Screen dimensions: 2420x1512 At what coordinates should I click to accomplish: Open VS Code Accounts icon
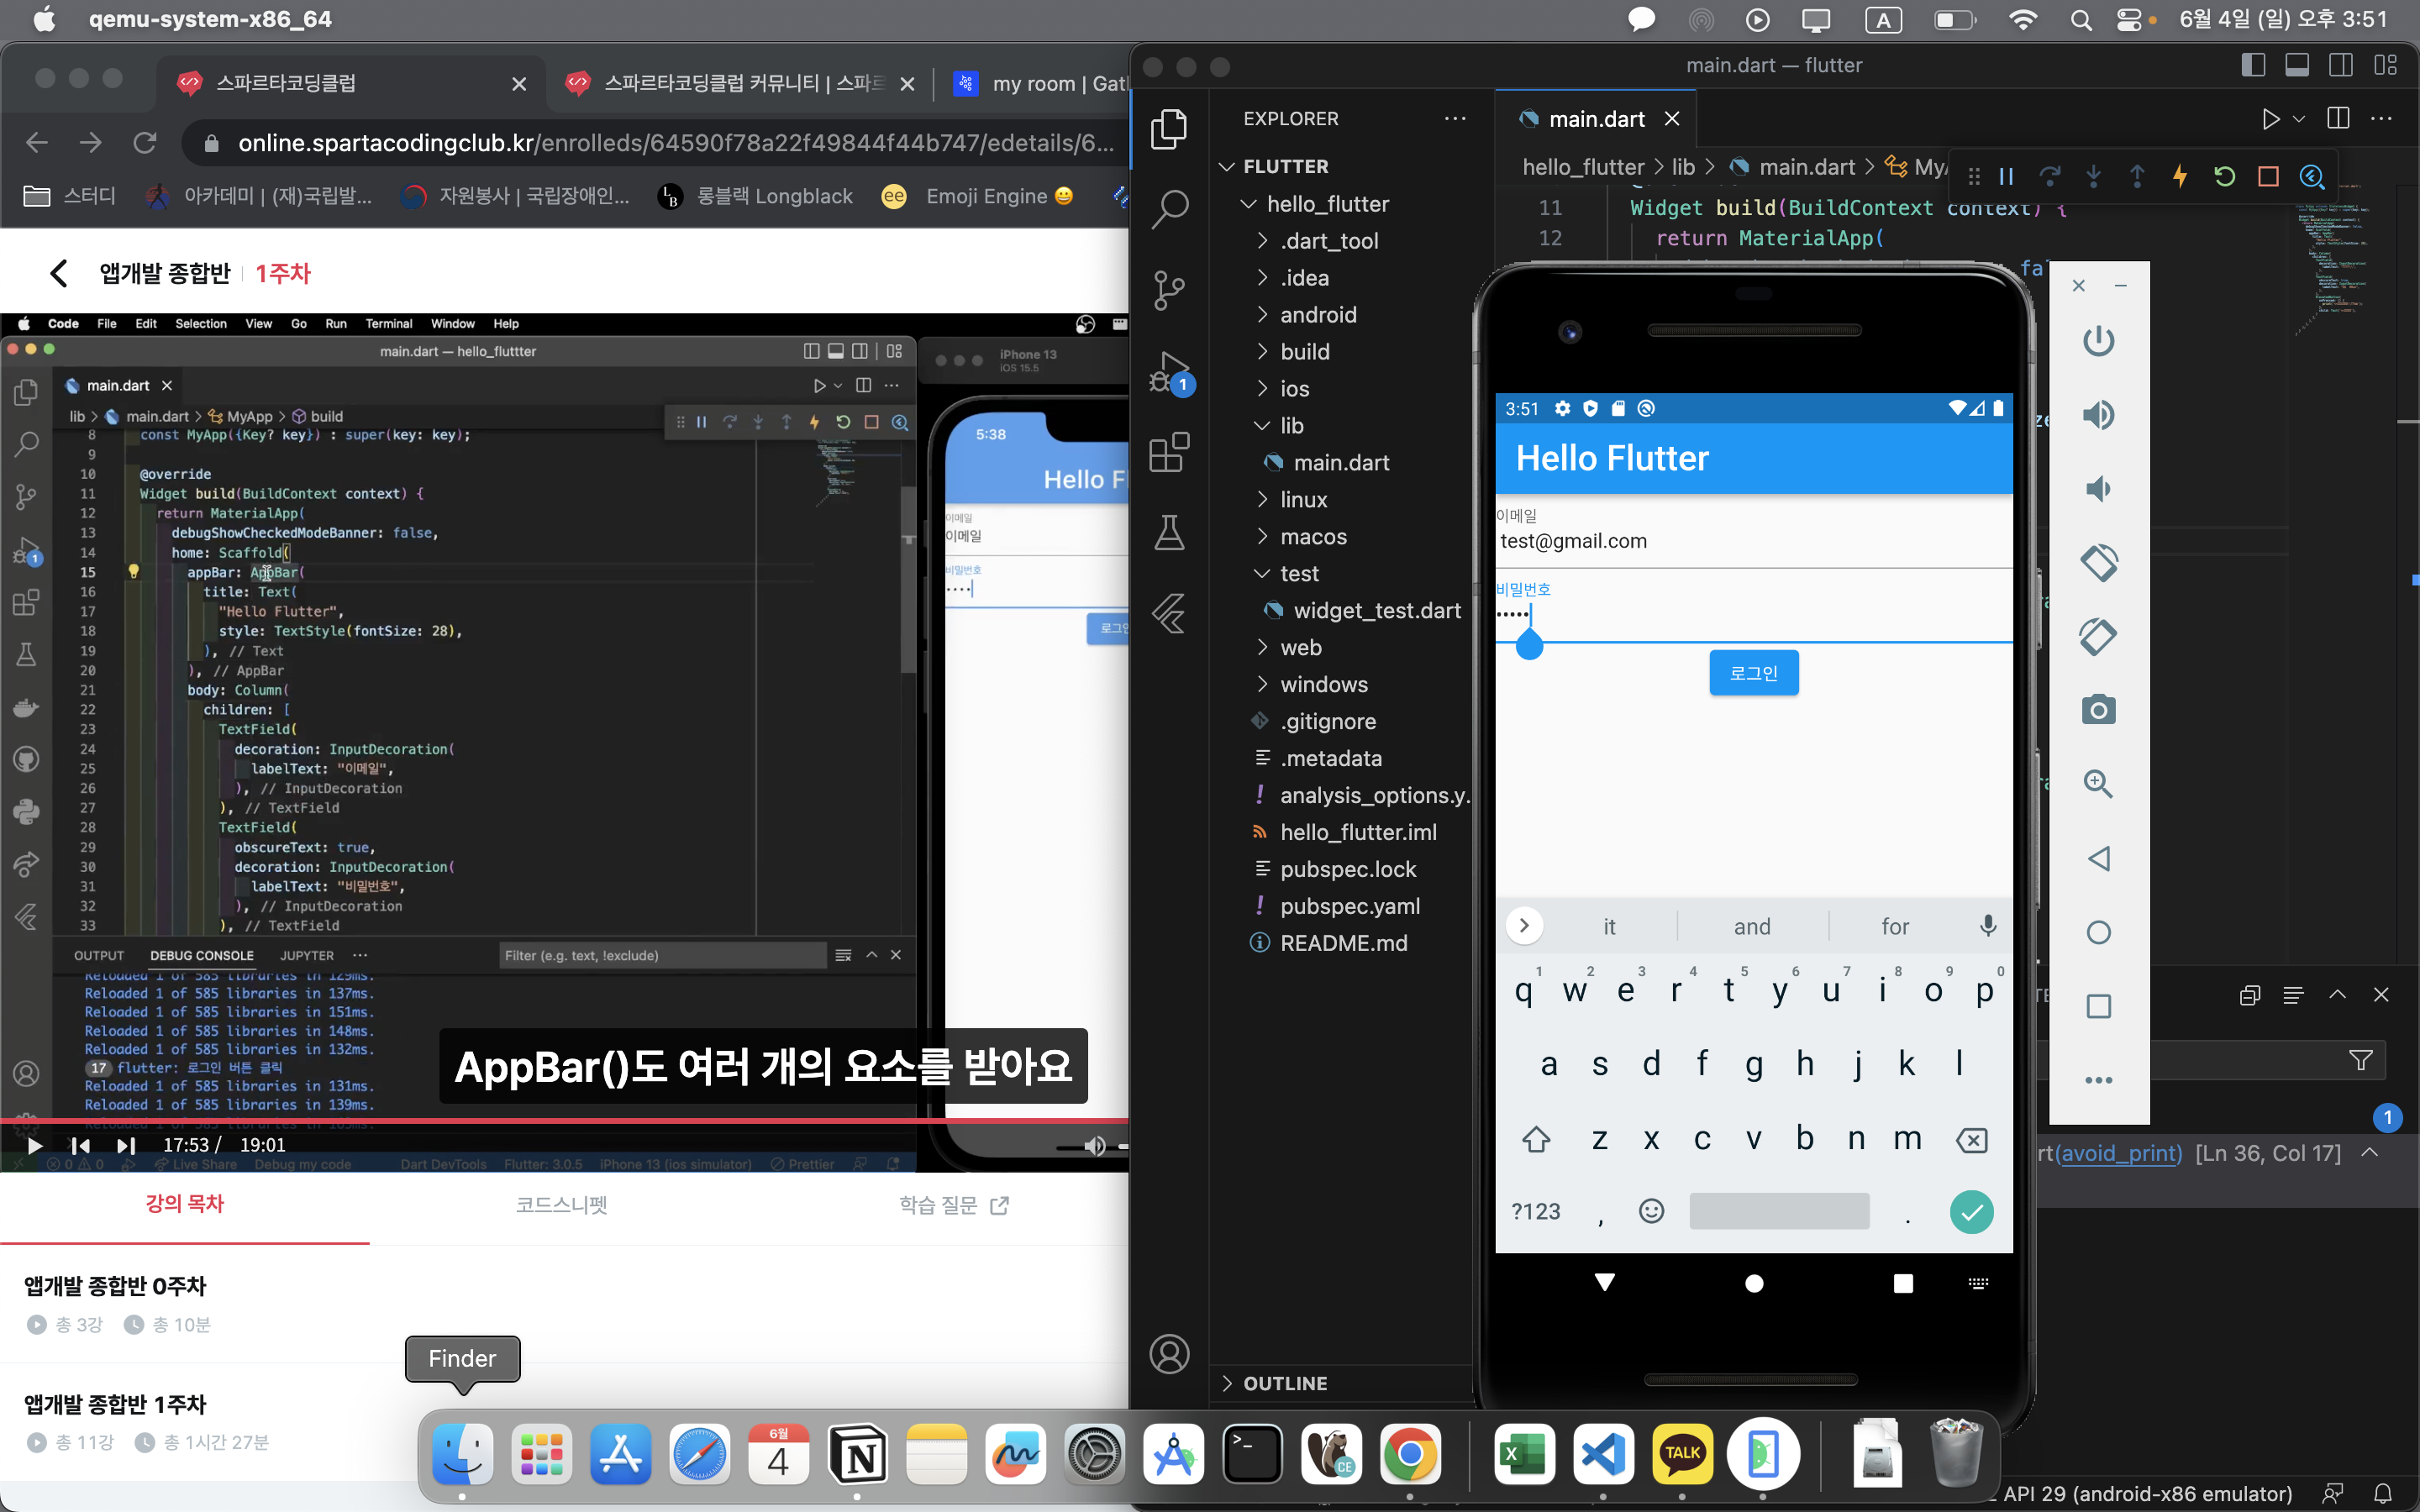(1169, 1354)
